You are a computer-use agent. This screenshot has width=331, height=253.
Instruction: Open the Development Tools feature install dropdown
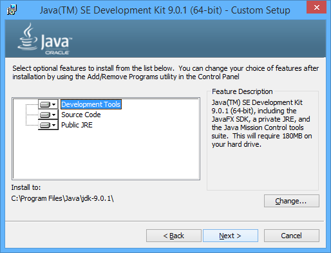click(48, 104)
